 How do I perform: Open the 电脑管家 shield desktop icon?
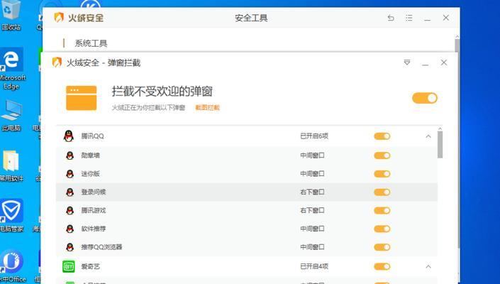tap(12, 215)
